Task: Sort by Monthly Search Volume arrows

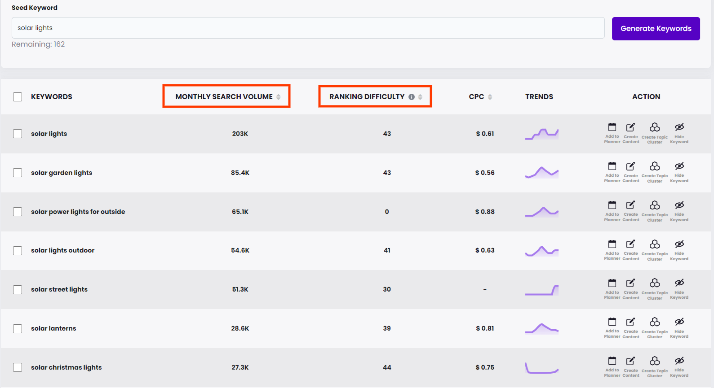Action: pyautogui.click(x=279, y=97)
